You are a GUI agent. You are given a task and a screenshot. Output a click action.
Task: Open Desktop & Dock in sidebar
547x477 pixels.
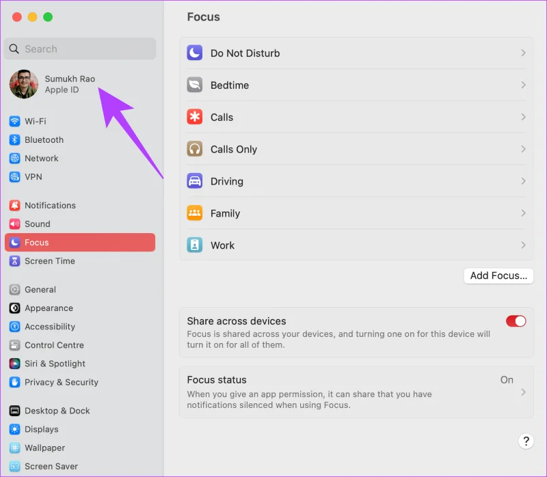80,411
